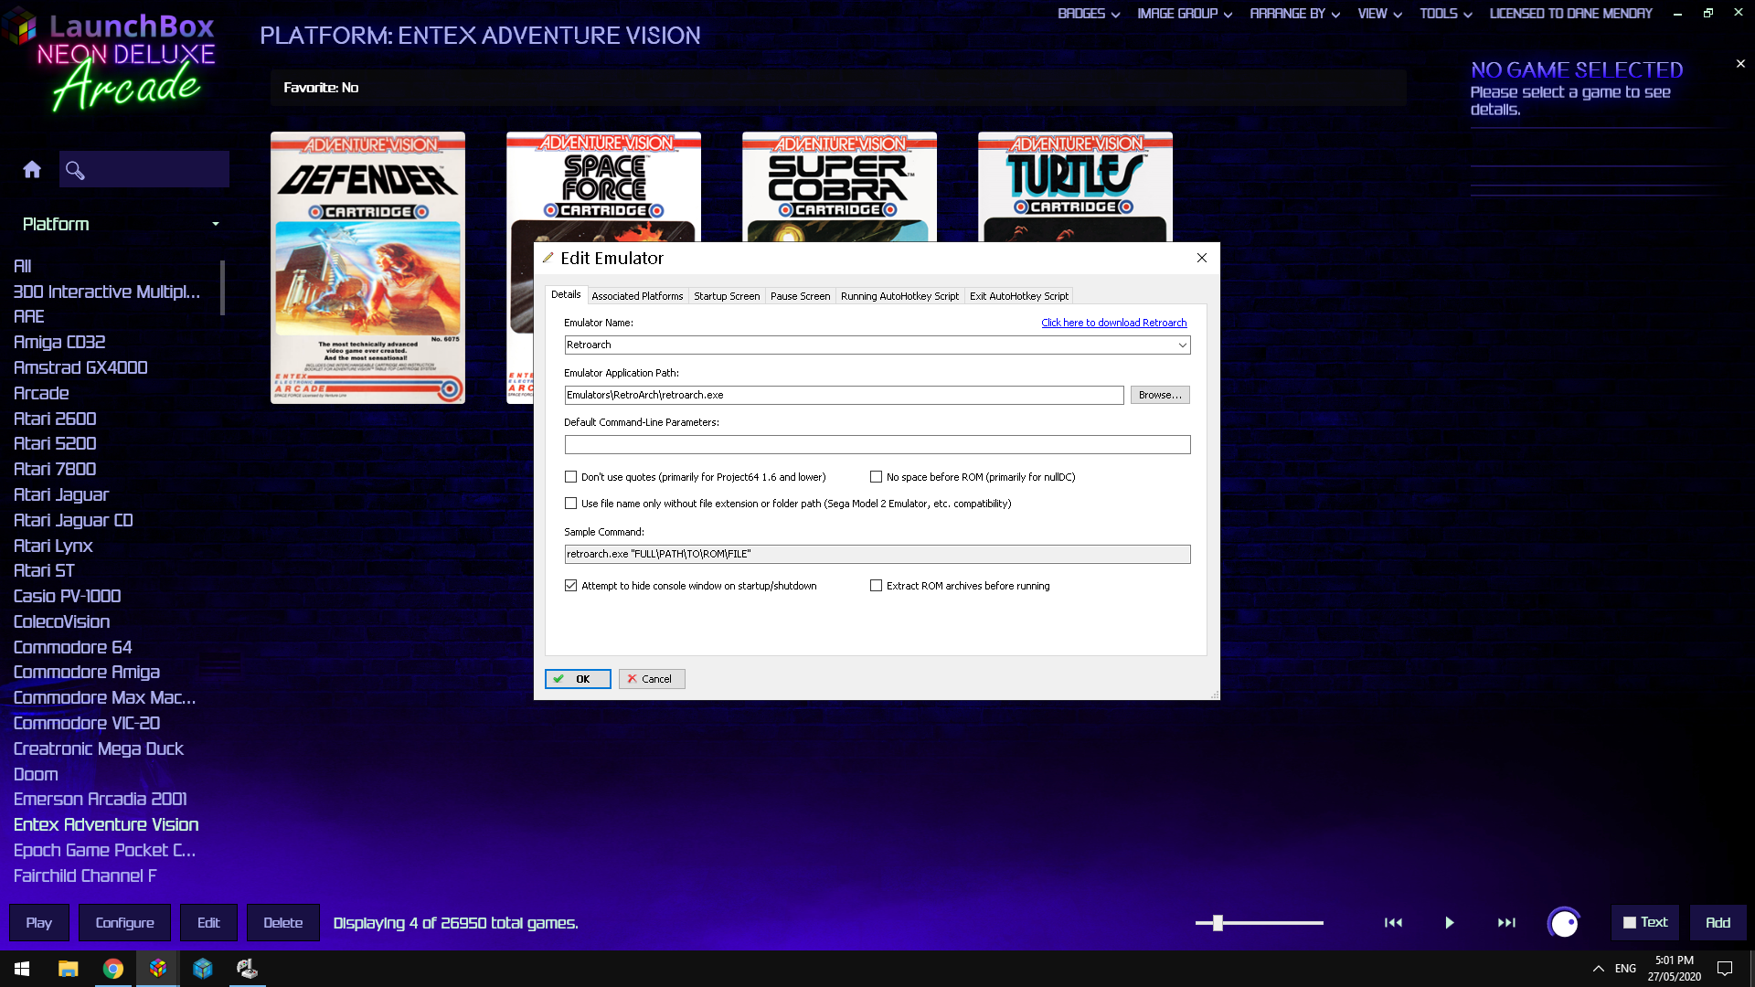Close the game details panel
This screenshot has width=1755, height=987.
[1740, 64]
